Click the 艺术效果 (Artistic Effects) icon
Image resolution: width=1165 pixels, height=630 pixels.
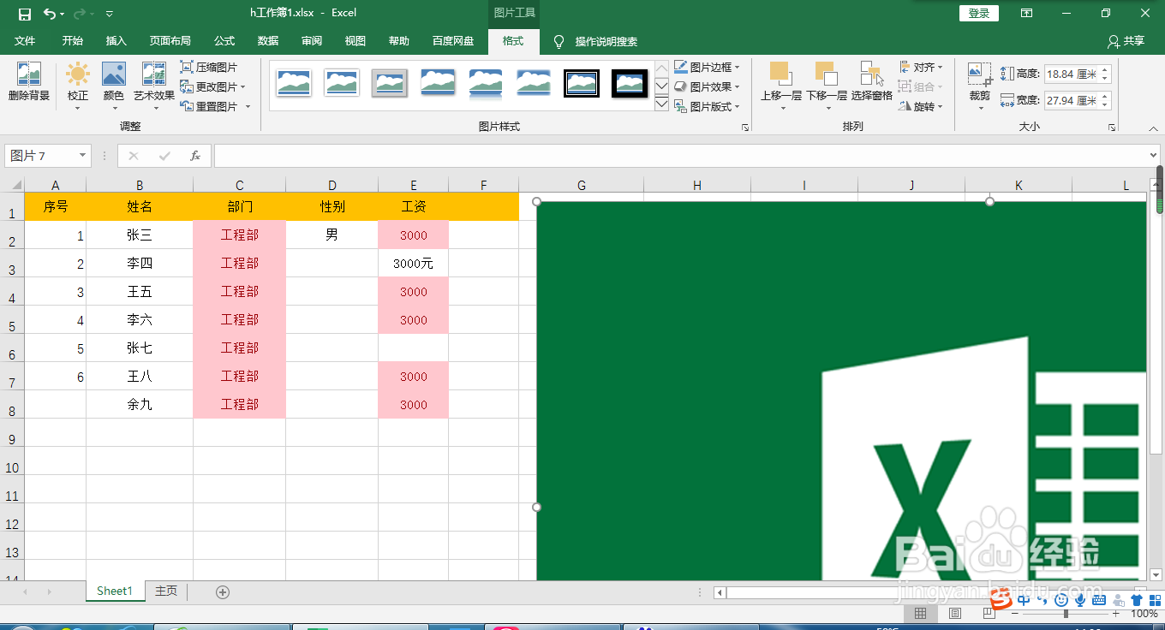(153, 84)
